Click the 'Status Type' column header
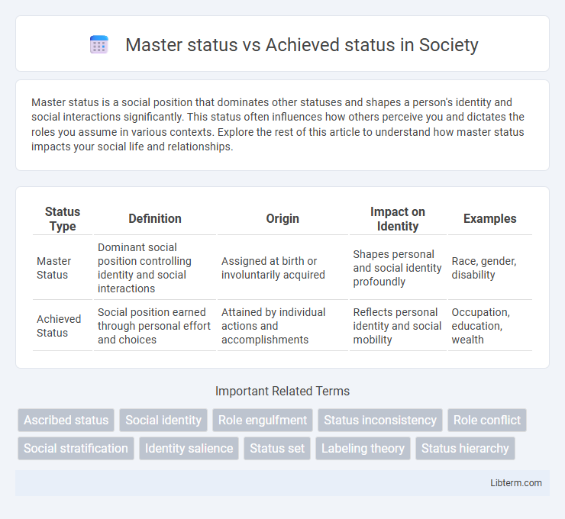Screen dimensions: 565x519 (x=63, y=218)
